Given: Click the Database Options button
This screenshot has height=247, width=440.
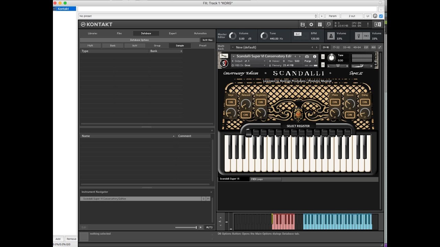Looking at the screenshot, I should click(140, 40).
